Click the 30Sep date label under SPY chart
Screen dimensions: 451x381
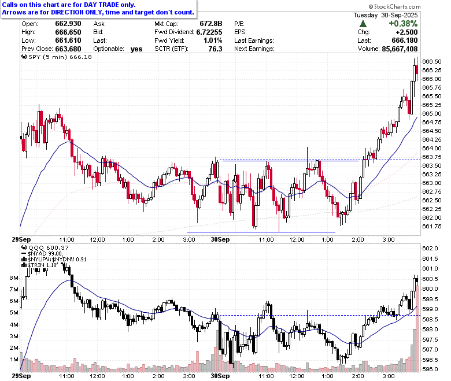220,239
